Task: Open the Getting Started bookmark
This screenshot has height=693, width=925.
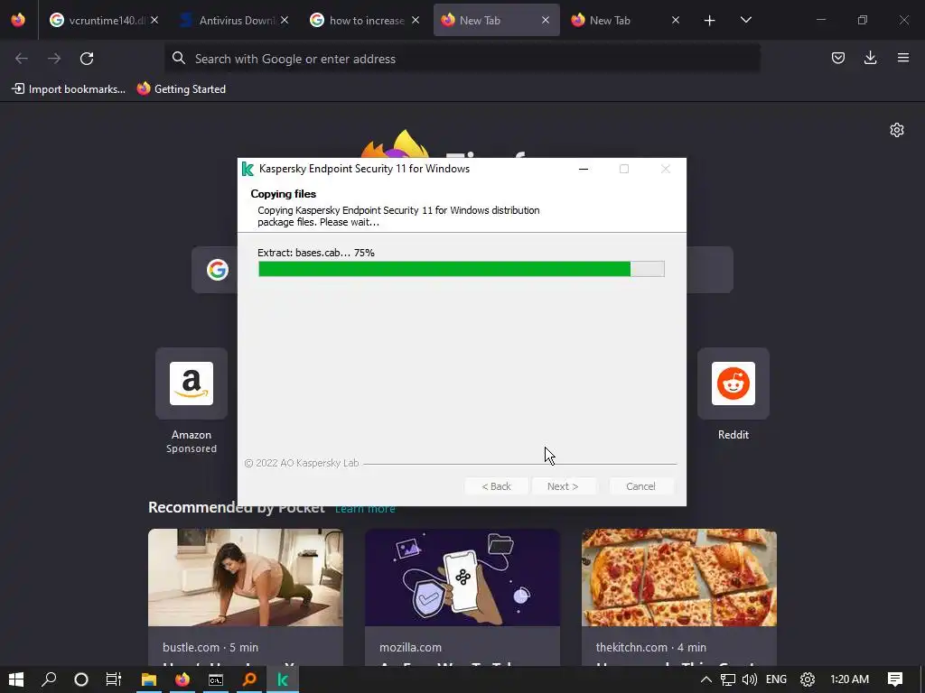Action: (182, 89)
